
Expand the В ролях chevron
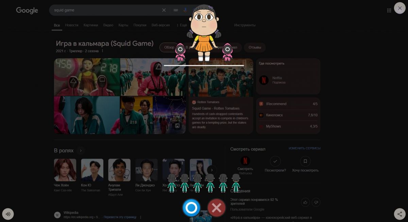point(81,150)
